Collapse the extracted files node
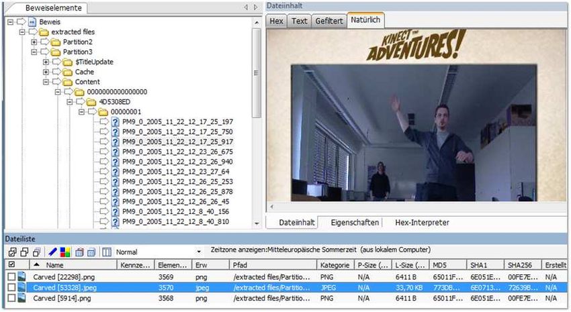 click(22, 32)
